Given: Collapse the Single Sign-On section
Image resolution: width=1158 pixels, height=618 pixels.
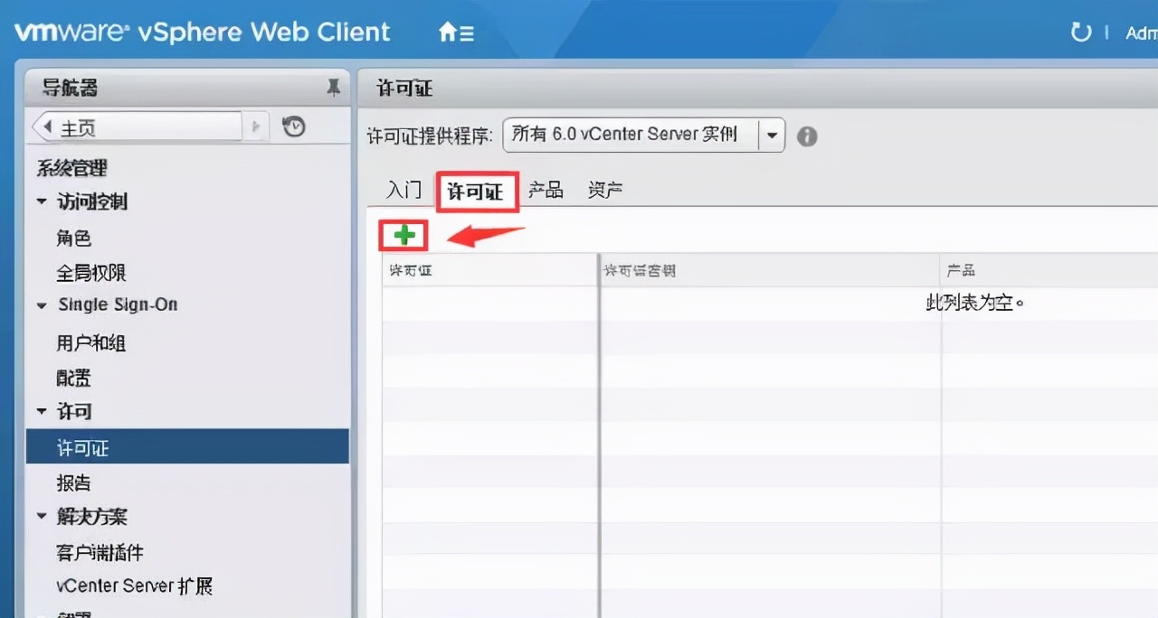Looking at the screenshot, I should tap(42, 305).
